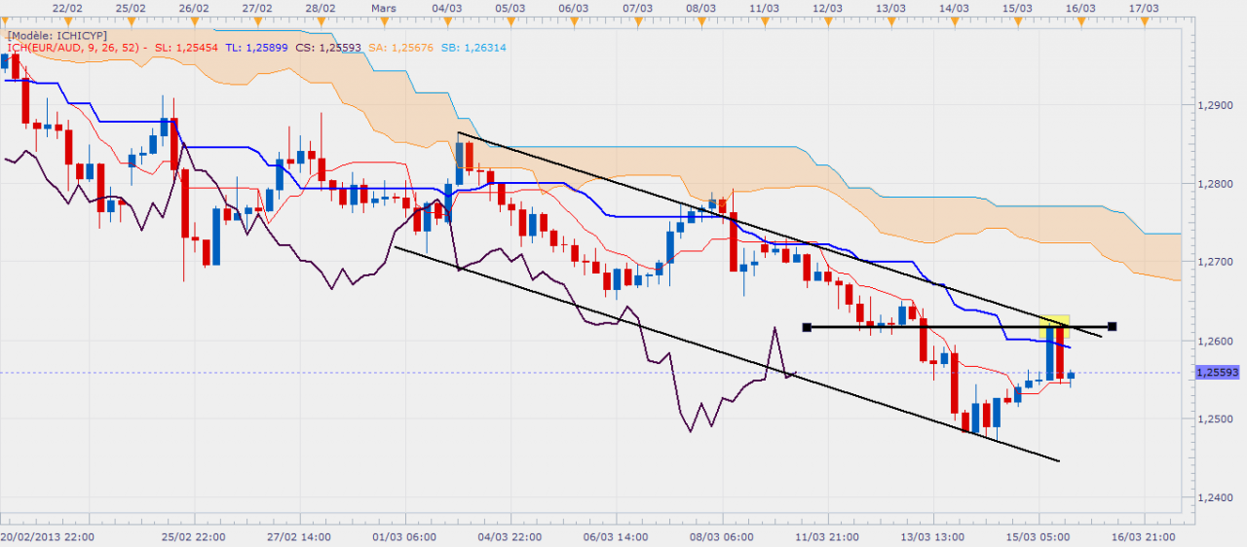Click the 1,2800 price axis label
1247x547 pixels.
[1217, 184]
